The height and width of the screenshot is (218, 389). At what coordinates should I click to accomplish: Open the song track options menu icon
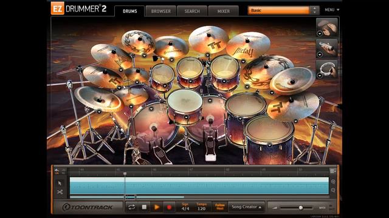pos(332,171)
